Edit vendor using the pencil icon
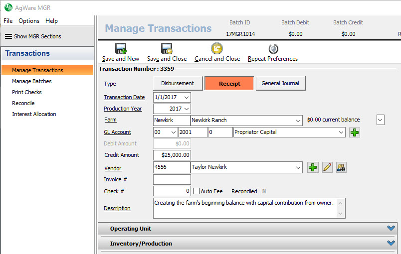The width and height of the screenshot is (401, 254). coord(327,167)
